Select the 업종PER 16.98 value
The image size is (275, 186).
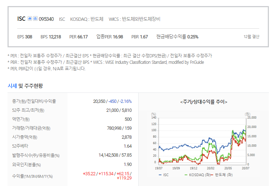pos(110,37)
